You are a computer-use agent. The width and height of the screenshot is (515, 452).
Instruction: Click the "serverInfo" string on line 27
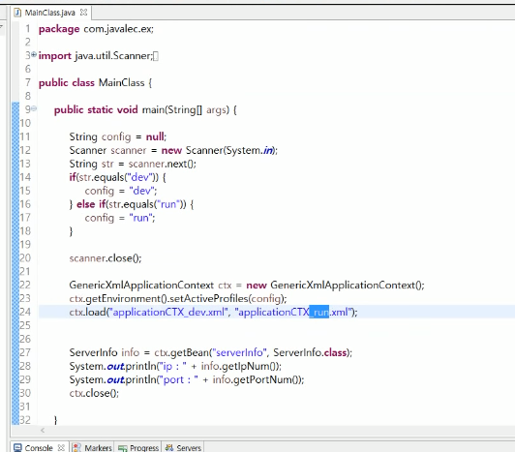[x=240, y=352]
